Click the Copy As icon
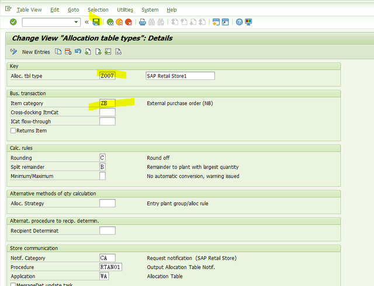This screenshot has width=374, height=286. (x=58, y=51)
